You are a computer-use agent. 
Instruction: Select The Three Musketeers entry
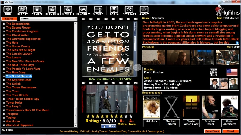(x=21, y=88)
